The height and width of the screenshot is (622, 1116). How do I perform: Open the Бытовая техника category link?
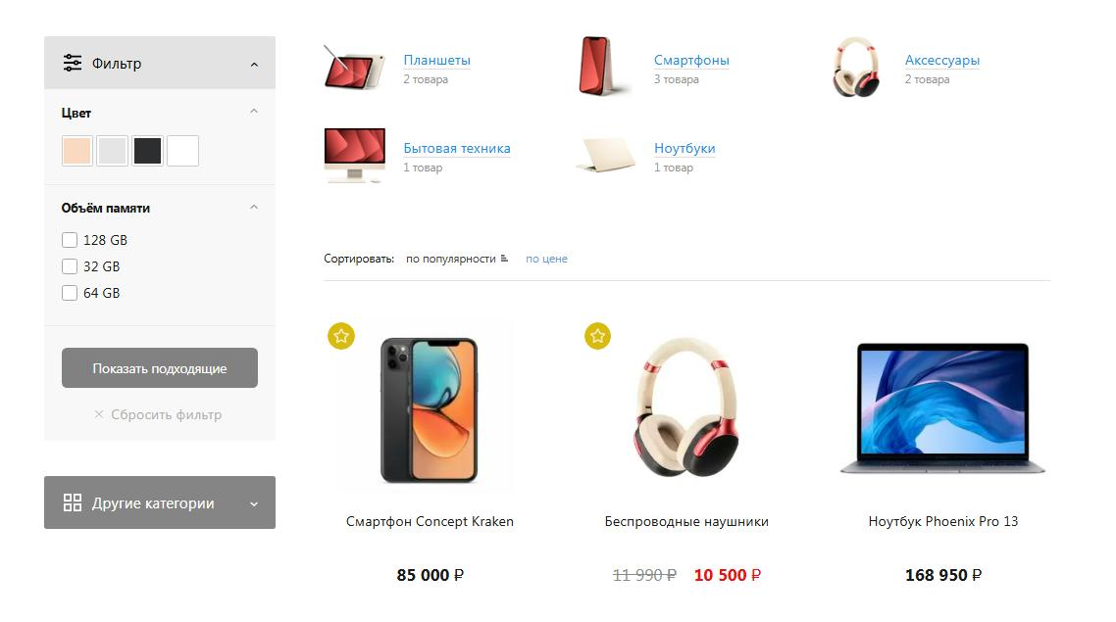457,148
